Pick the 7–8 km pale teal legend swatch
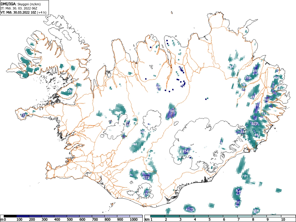This screenshot has height=222, width=296. pos(245,216)
